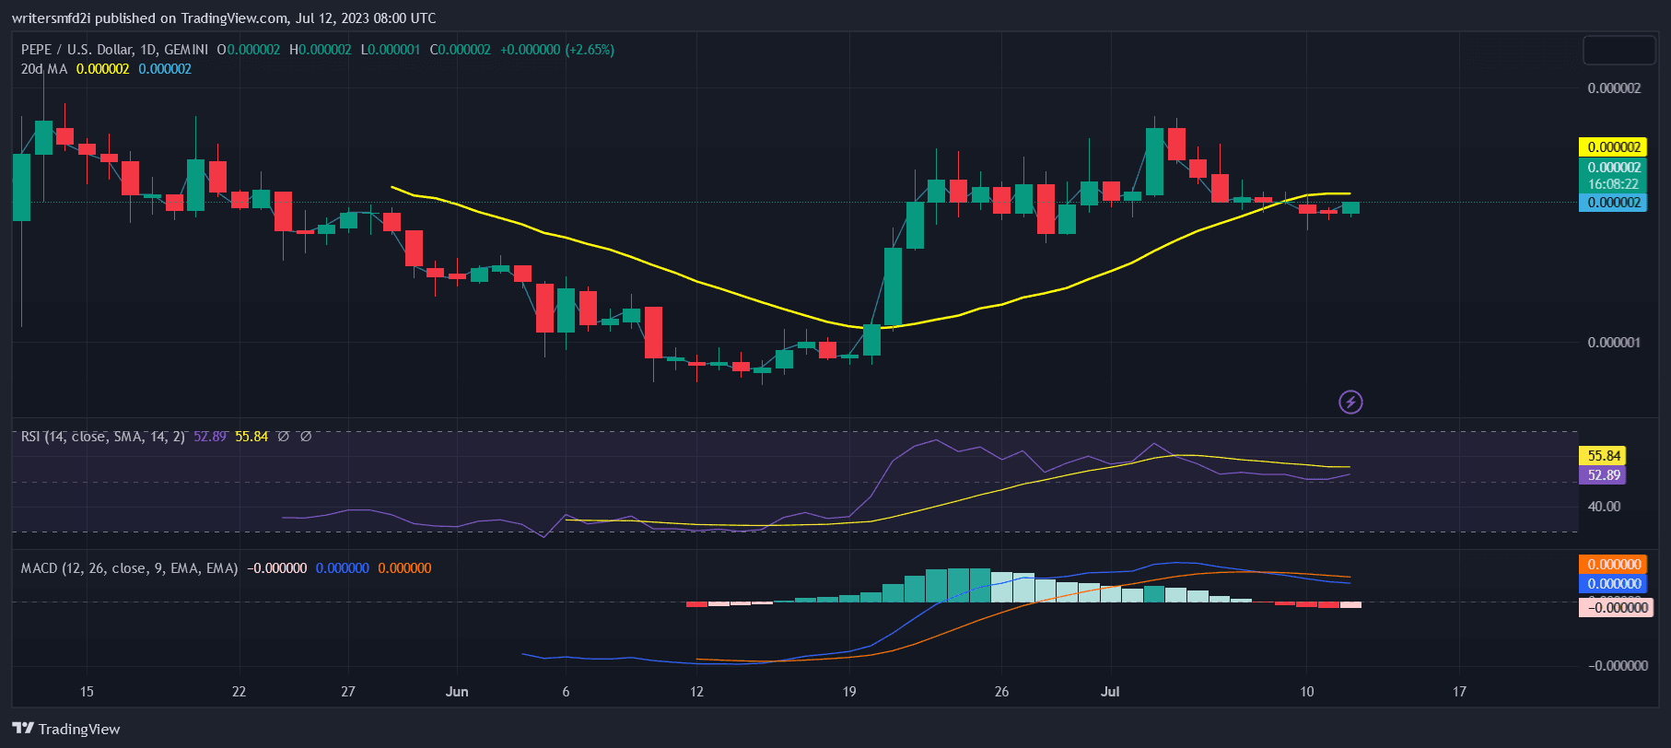
Task: Click the TradingView logo icon
Action: (x=23, y=729)
